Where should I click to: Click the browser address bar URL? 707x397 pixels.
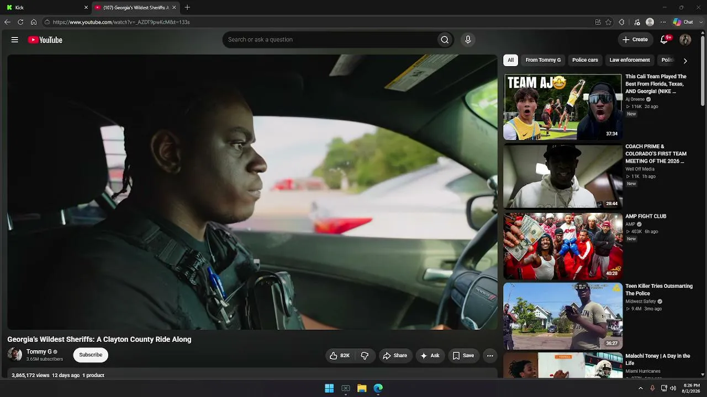coord(121,22)
